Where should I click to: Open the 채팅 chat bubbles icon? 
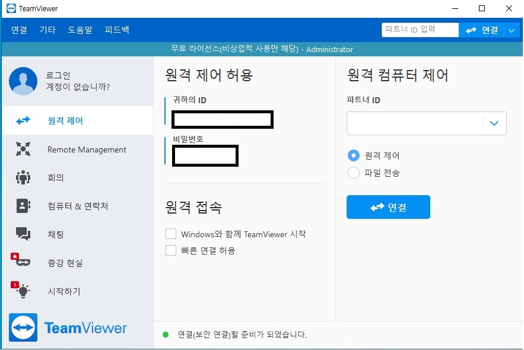tap(23, 234)
